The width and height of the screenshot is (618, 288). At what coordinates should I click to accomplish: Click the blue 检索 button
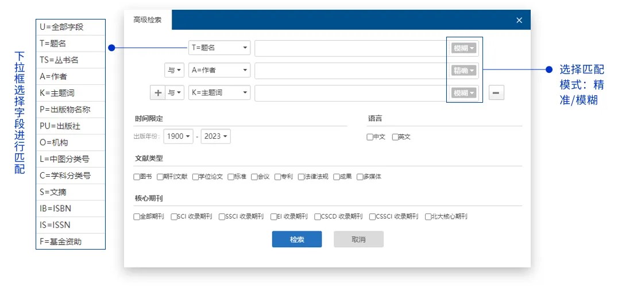[296, 239]
